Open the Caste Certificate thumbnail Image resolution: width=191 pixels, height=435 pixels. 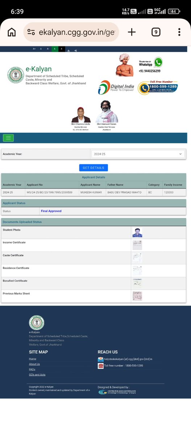tap(137, 258)
